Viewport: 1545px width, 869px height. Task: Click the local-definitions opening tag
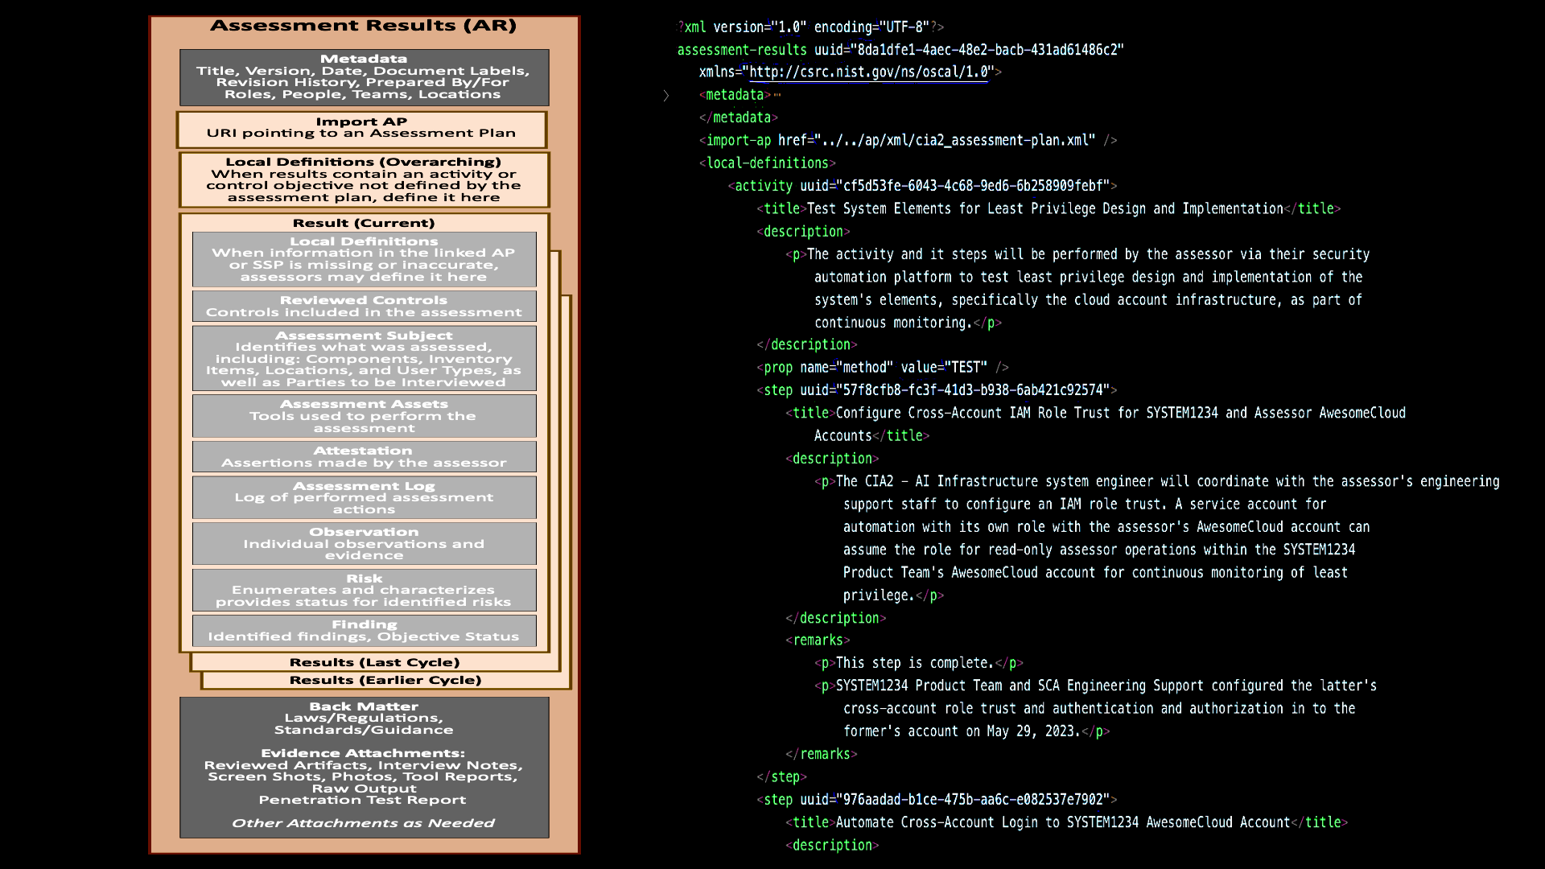pyautogui.click(x=767, y=163)
